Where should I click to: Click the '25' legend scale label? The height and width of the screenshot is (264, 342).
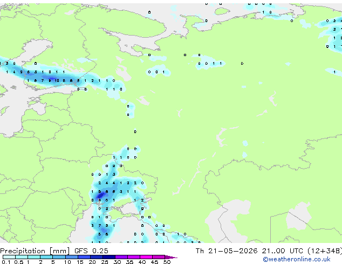coord(105,262)
